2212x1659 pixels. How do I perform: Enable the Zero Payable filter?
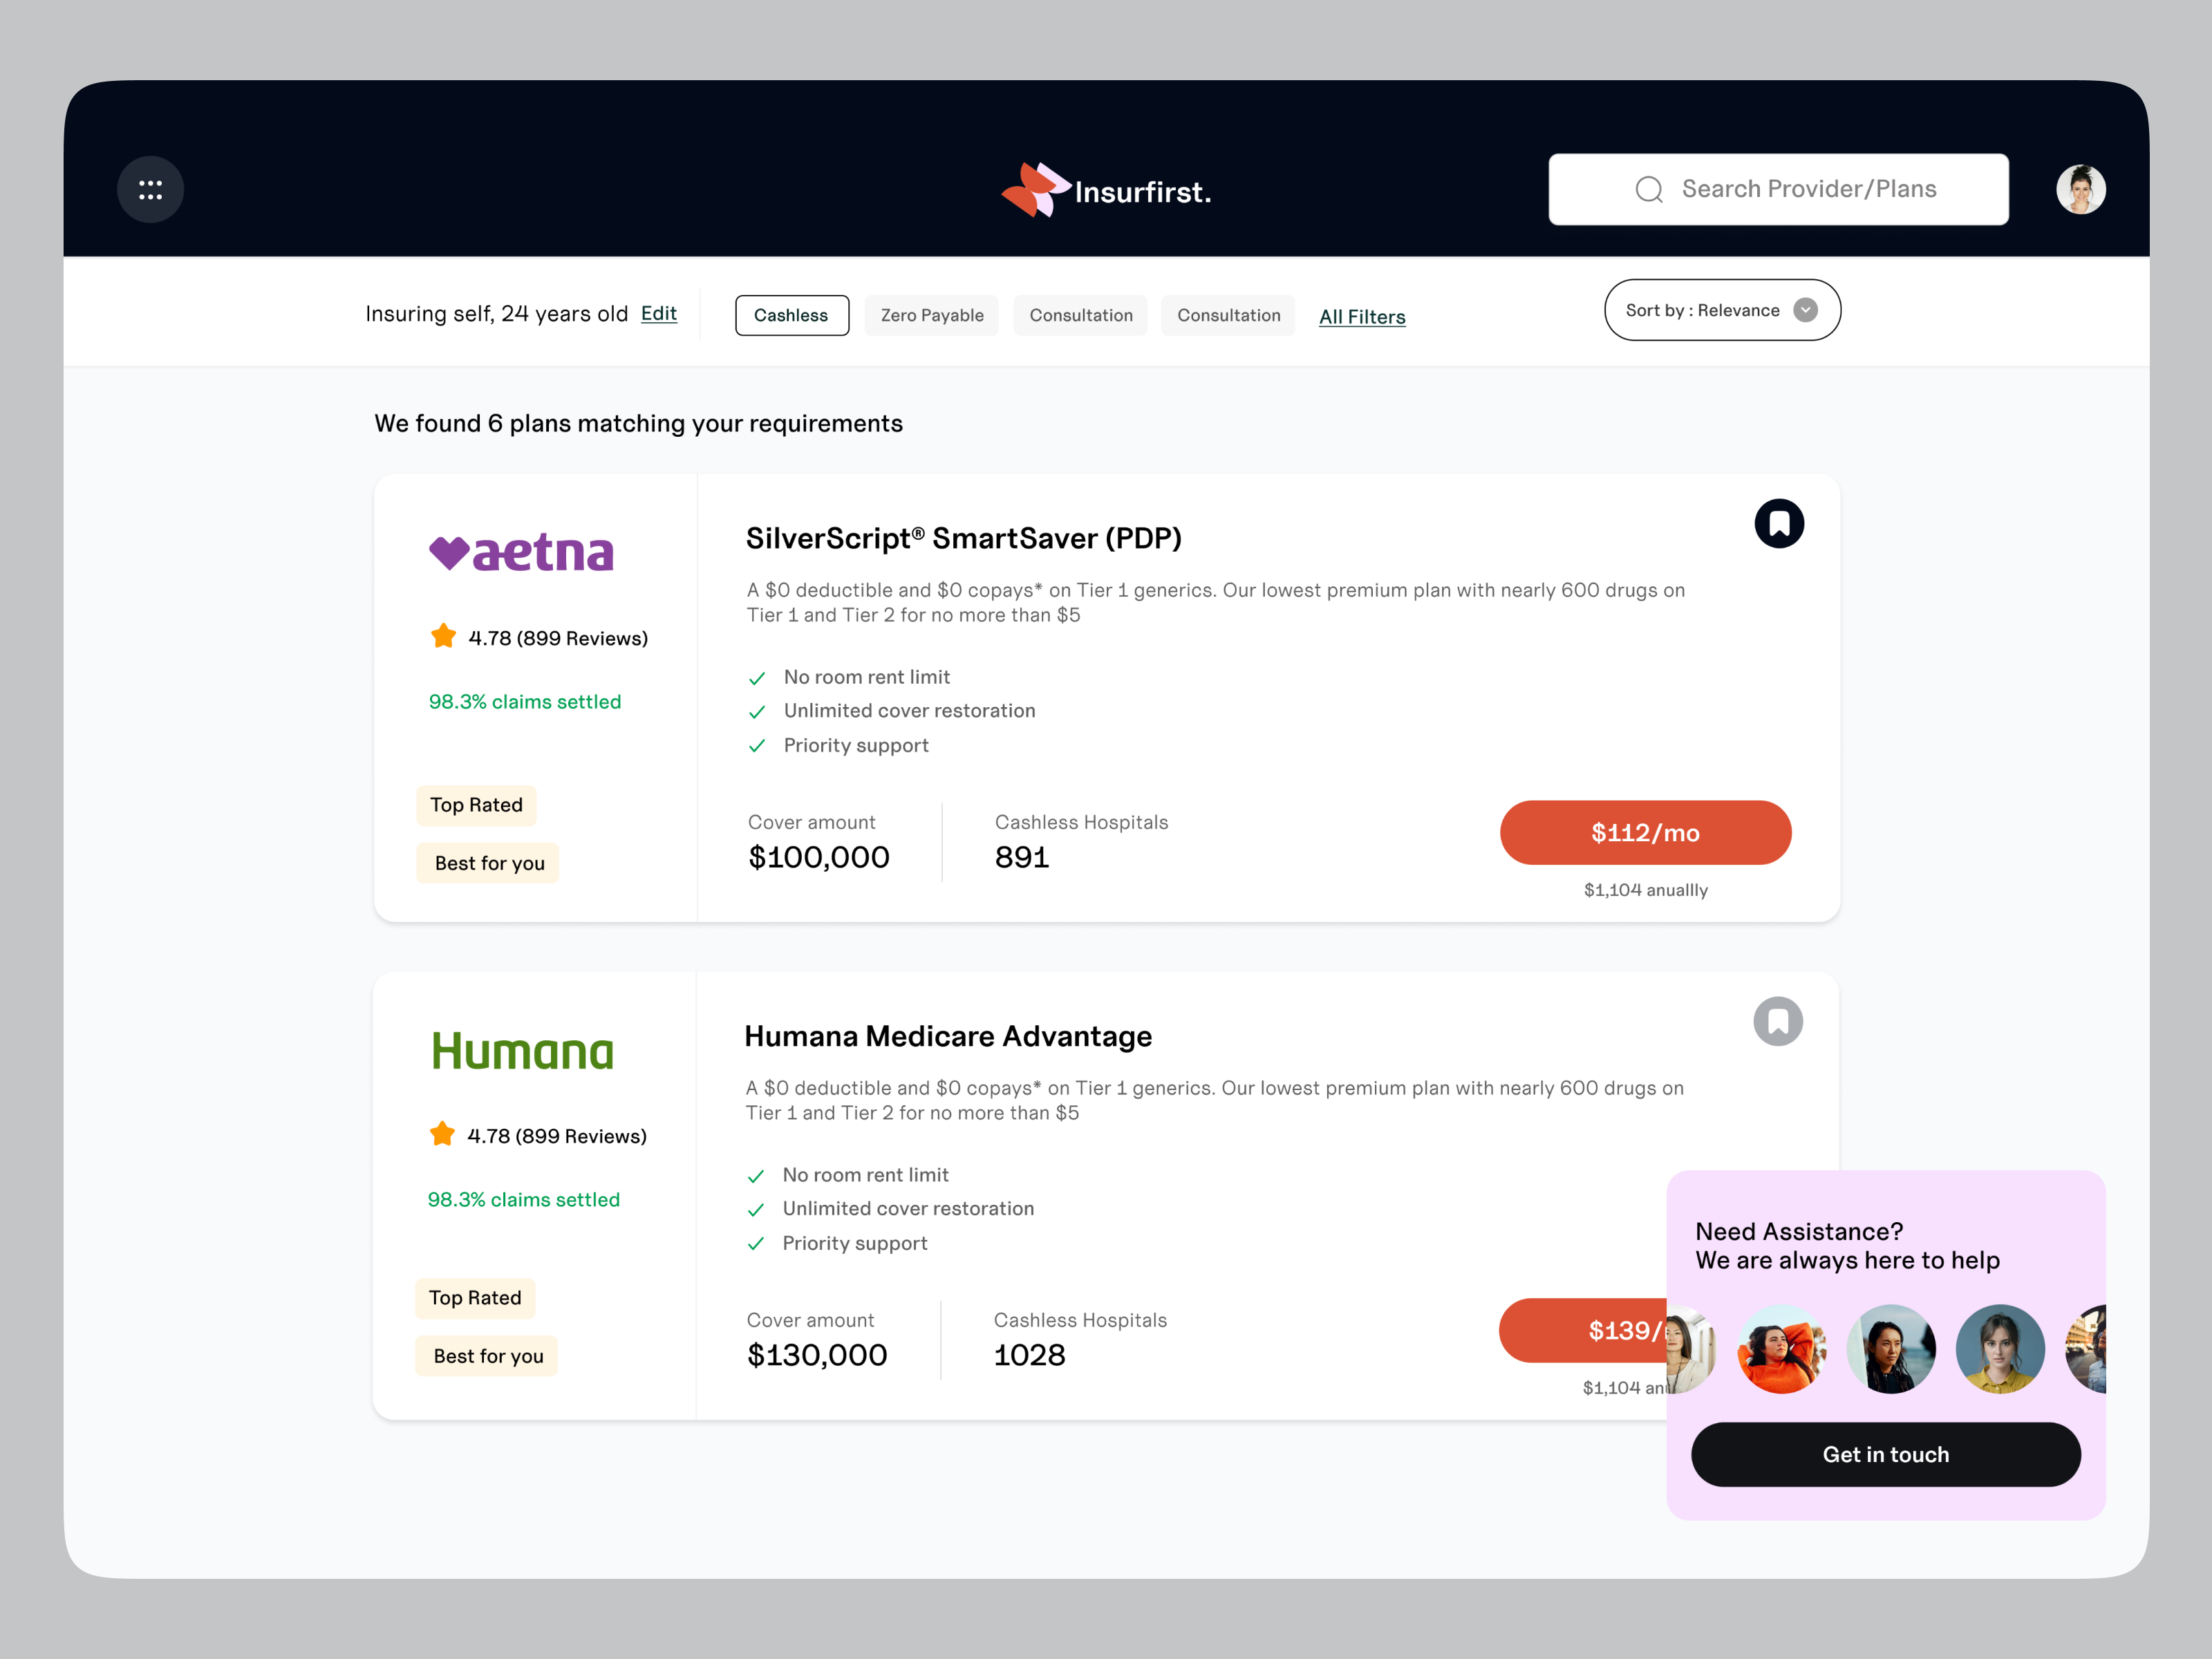point(931,315)
